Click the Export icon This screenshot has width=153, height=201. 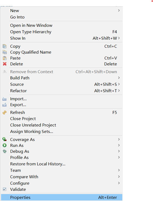5,105
